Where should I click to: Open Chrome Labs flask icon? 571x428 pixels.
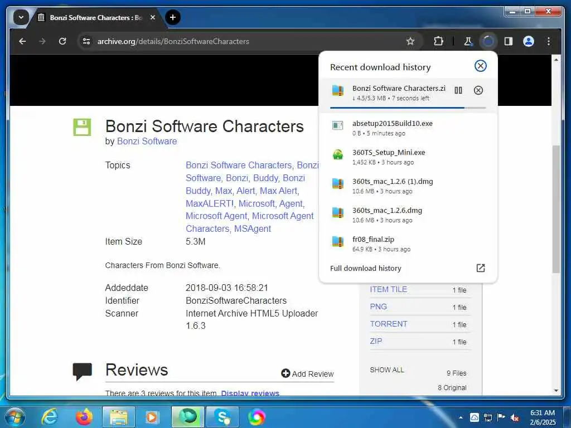click(x=468, y=41)
